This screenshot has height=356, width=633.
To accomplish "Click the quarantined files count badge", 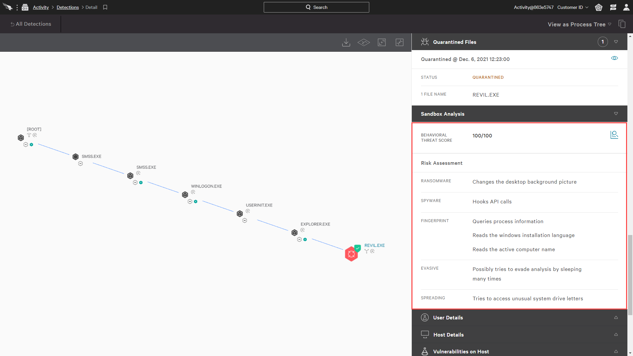I will [x=603, y=42].
